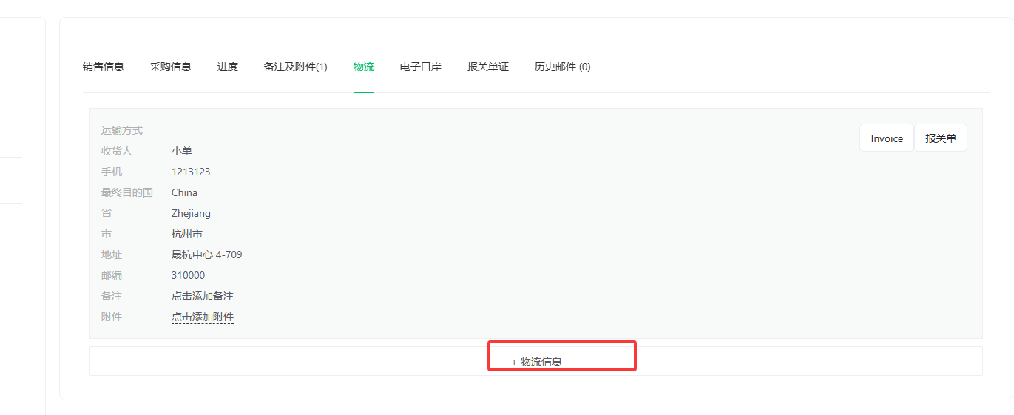
Task: Open the 备注及附件(1) tab
Action: (x=296, y=67)
